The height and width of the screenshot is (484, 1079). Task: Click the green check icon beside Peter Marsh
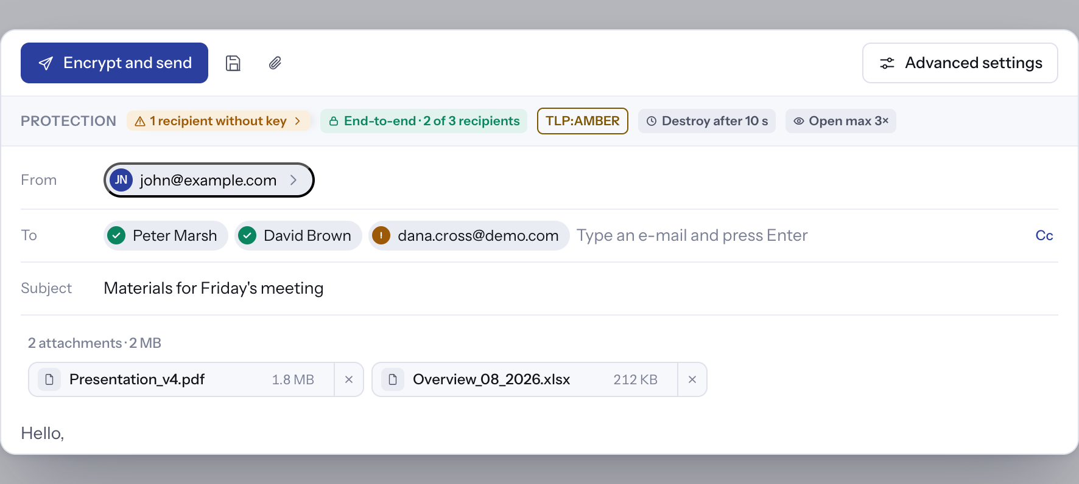[x=116, y=235]
